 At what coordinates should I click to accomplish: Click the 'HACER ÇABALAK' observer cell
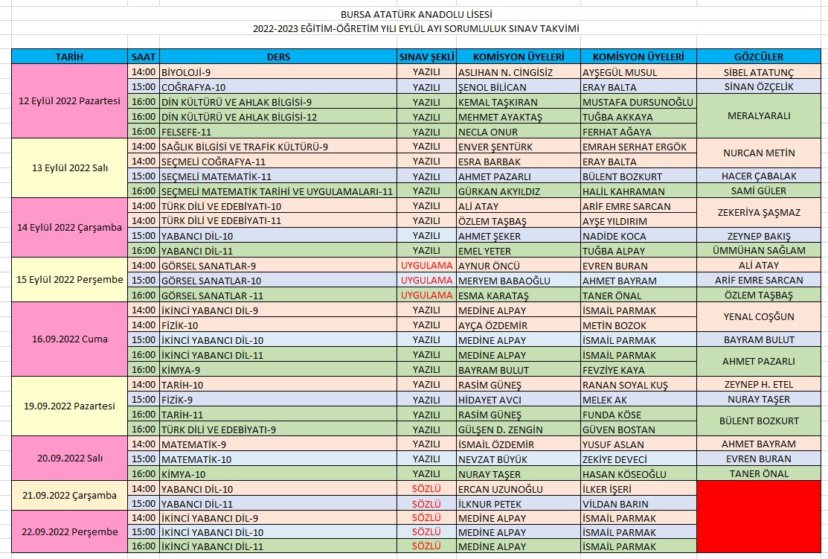tap(759, 176)
